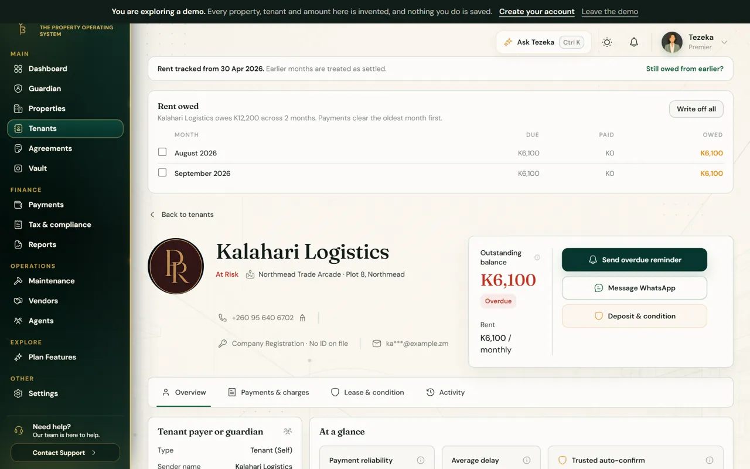The width and height of the screenshot is (750, 469).
Task: Follow the Create your account link
Action: [537, 12]
